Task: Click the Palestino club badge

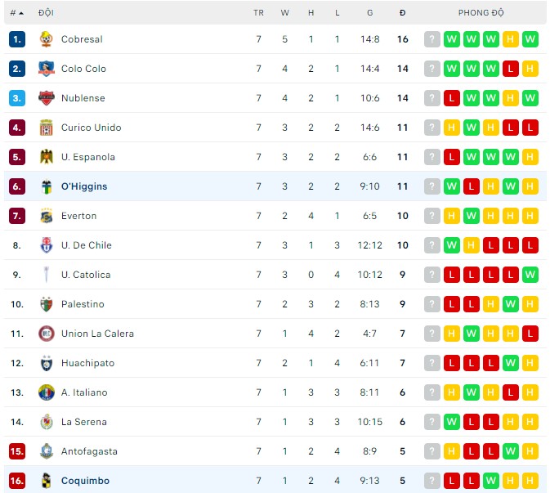Action: [x=46, y=304]
